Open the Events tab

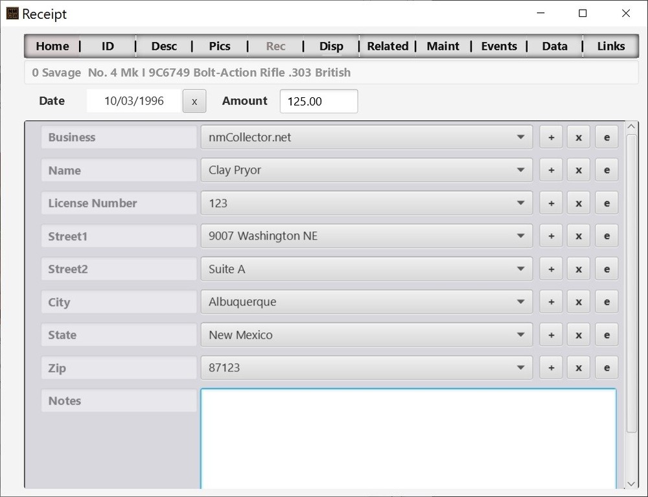point(499,46)
